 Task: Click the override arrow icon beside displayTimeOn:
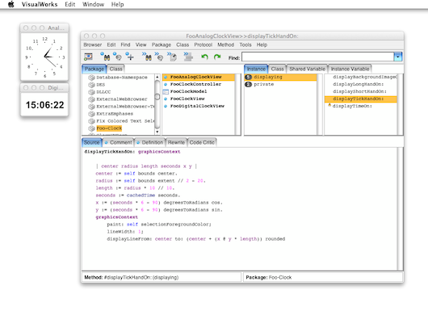329,105
